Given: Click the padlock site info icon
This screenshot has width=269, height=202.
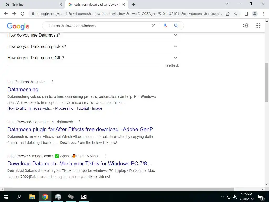Looking at the screenshot, I should point(33,14).
